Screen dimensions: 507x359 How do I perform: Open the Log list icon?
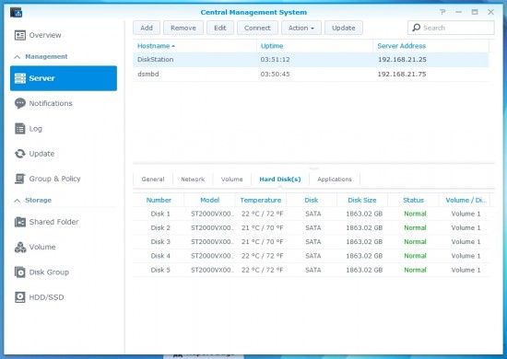click(20, 129)
